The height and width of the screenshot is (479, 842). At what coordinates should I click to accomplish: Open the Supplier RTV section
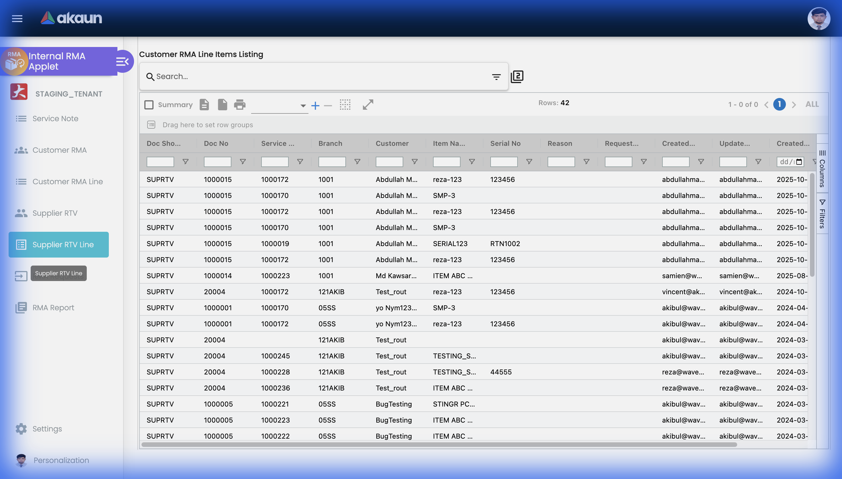(55, 213)
